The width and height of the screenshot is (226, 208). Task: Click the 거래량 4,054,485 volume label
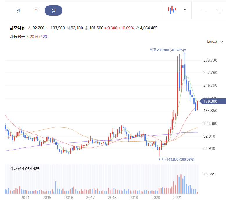coord(24,169)
